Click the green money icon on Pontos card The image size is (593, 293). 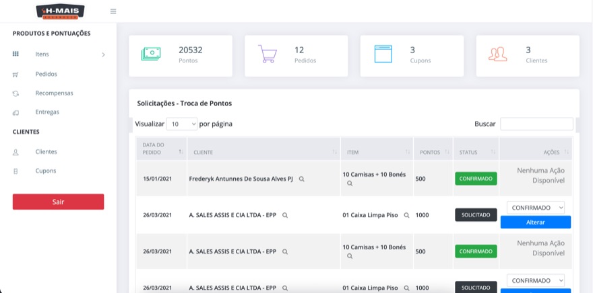(151, 54)
